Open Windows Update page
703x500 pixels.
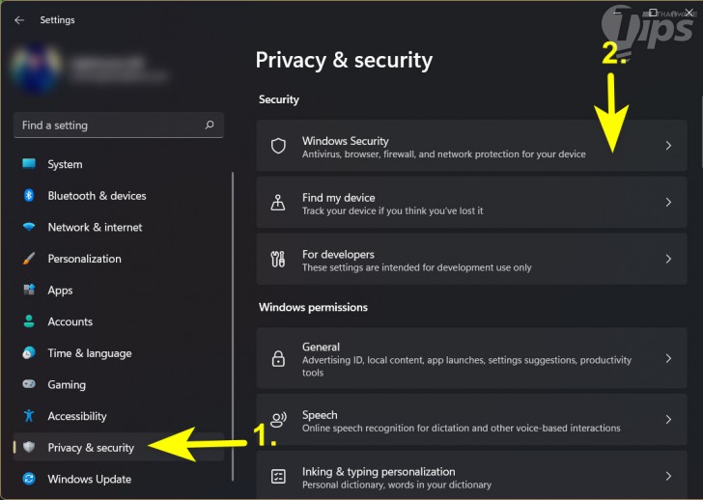pos(90,479)
